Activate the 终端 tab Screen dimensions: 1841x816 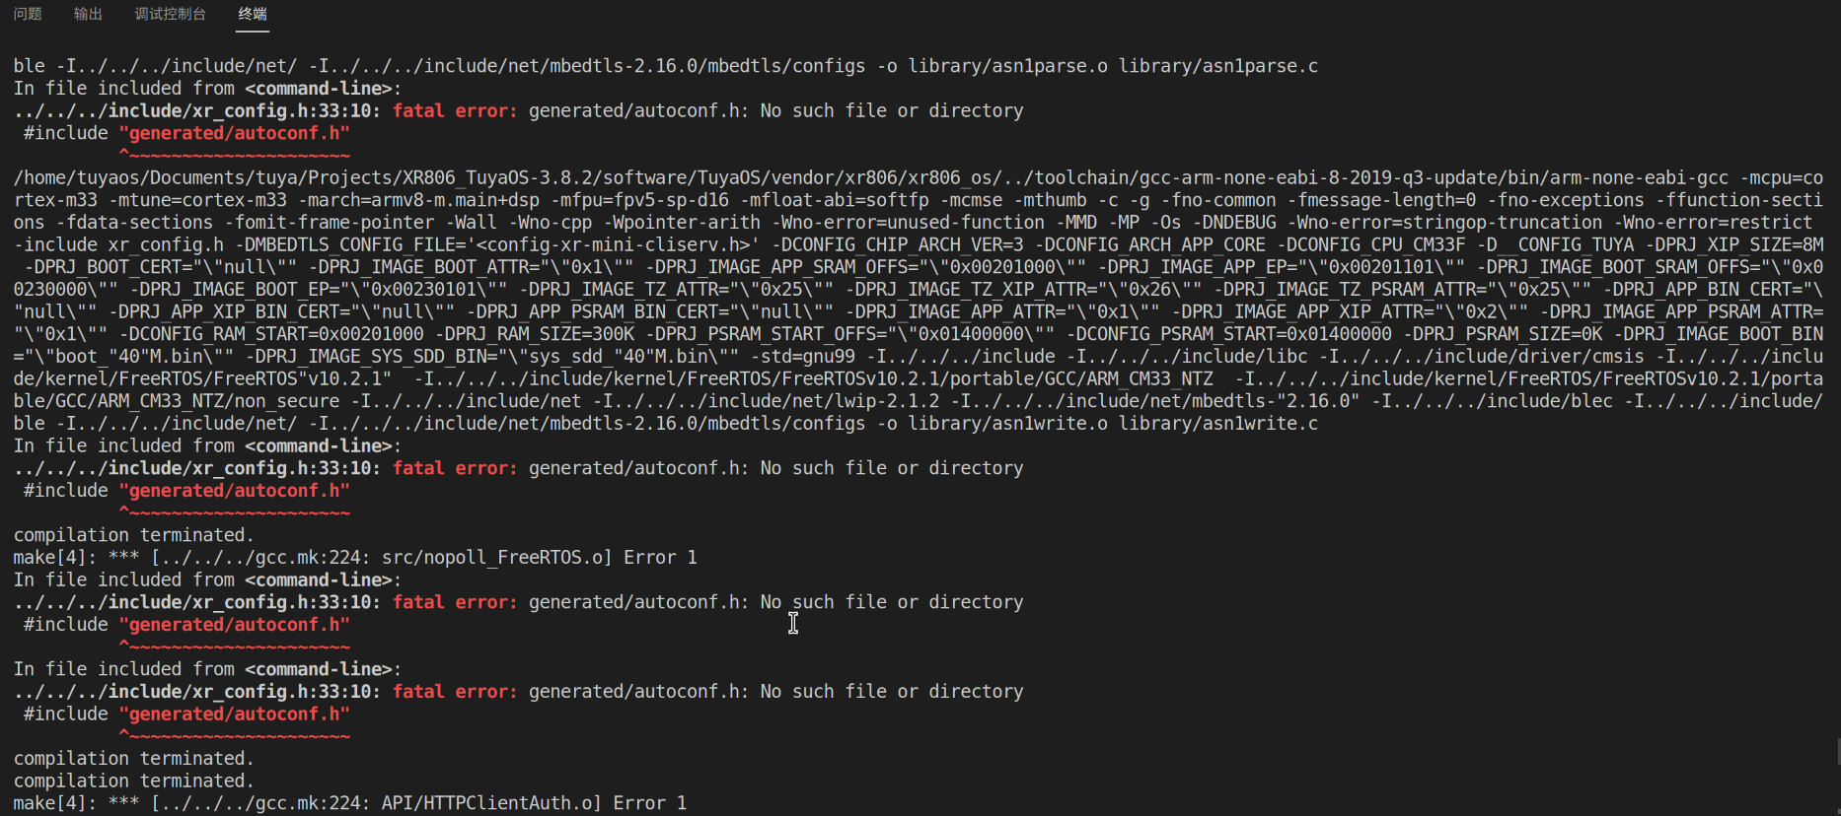pyautogui.click(x=253, y=14)
